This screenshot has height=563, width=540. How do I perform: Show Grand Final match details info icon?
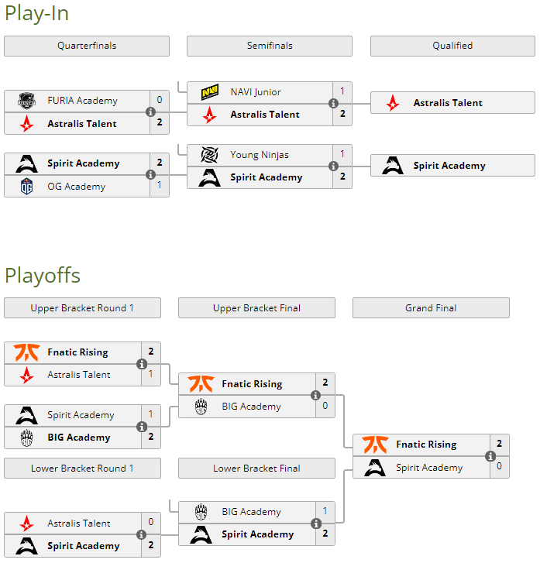[x=491, y=456]
